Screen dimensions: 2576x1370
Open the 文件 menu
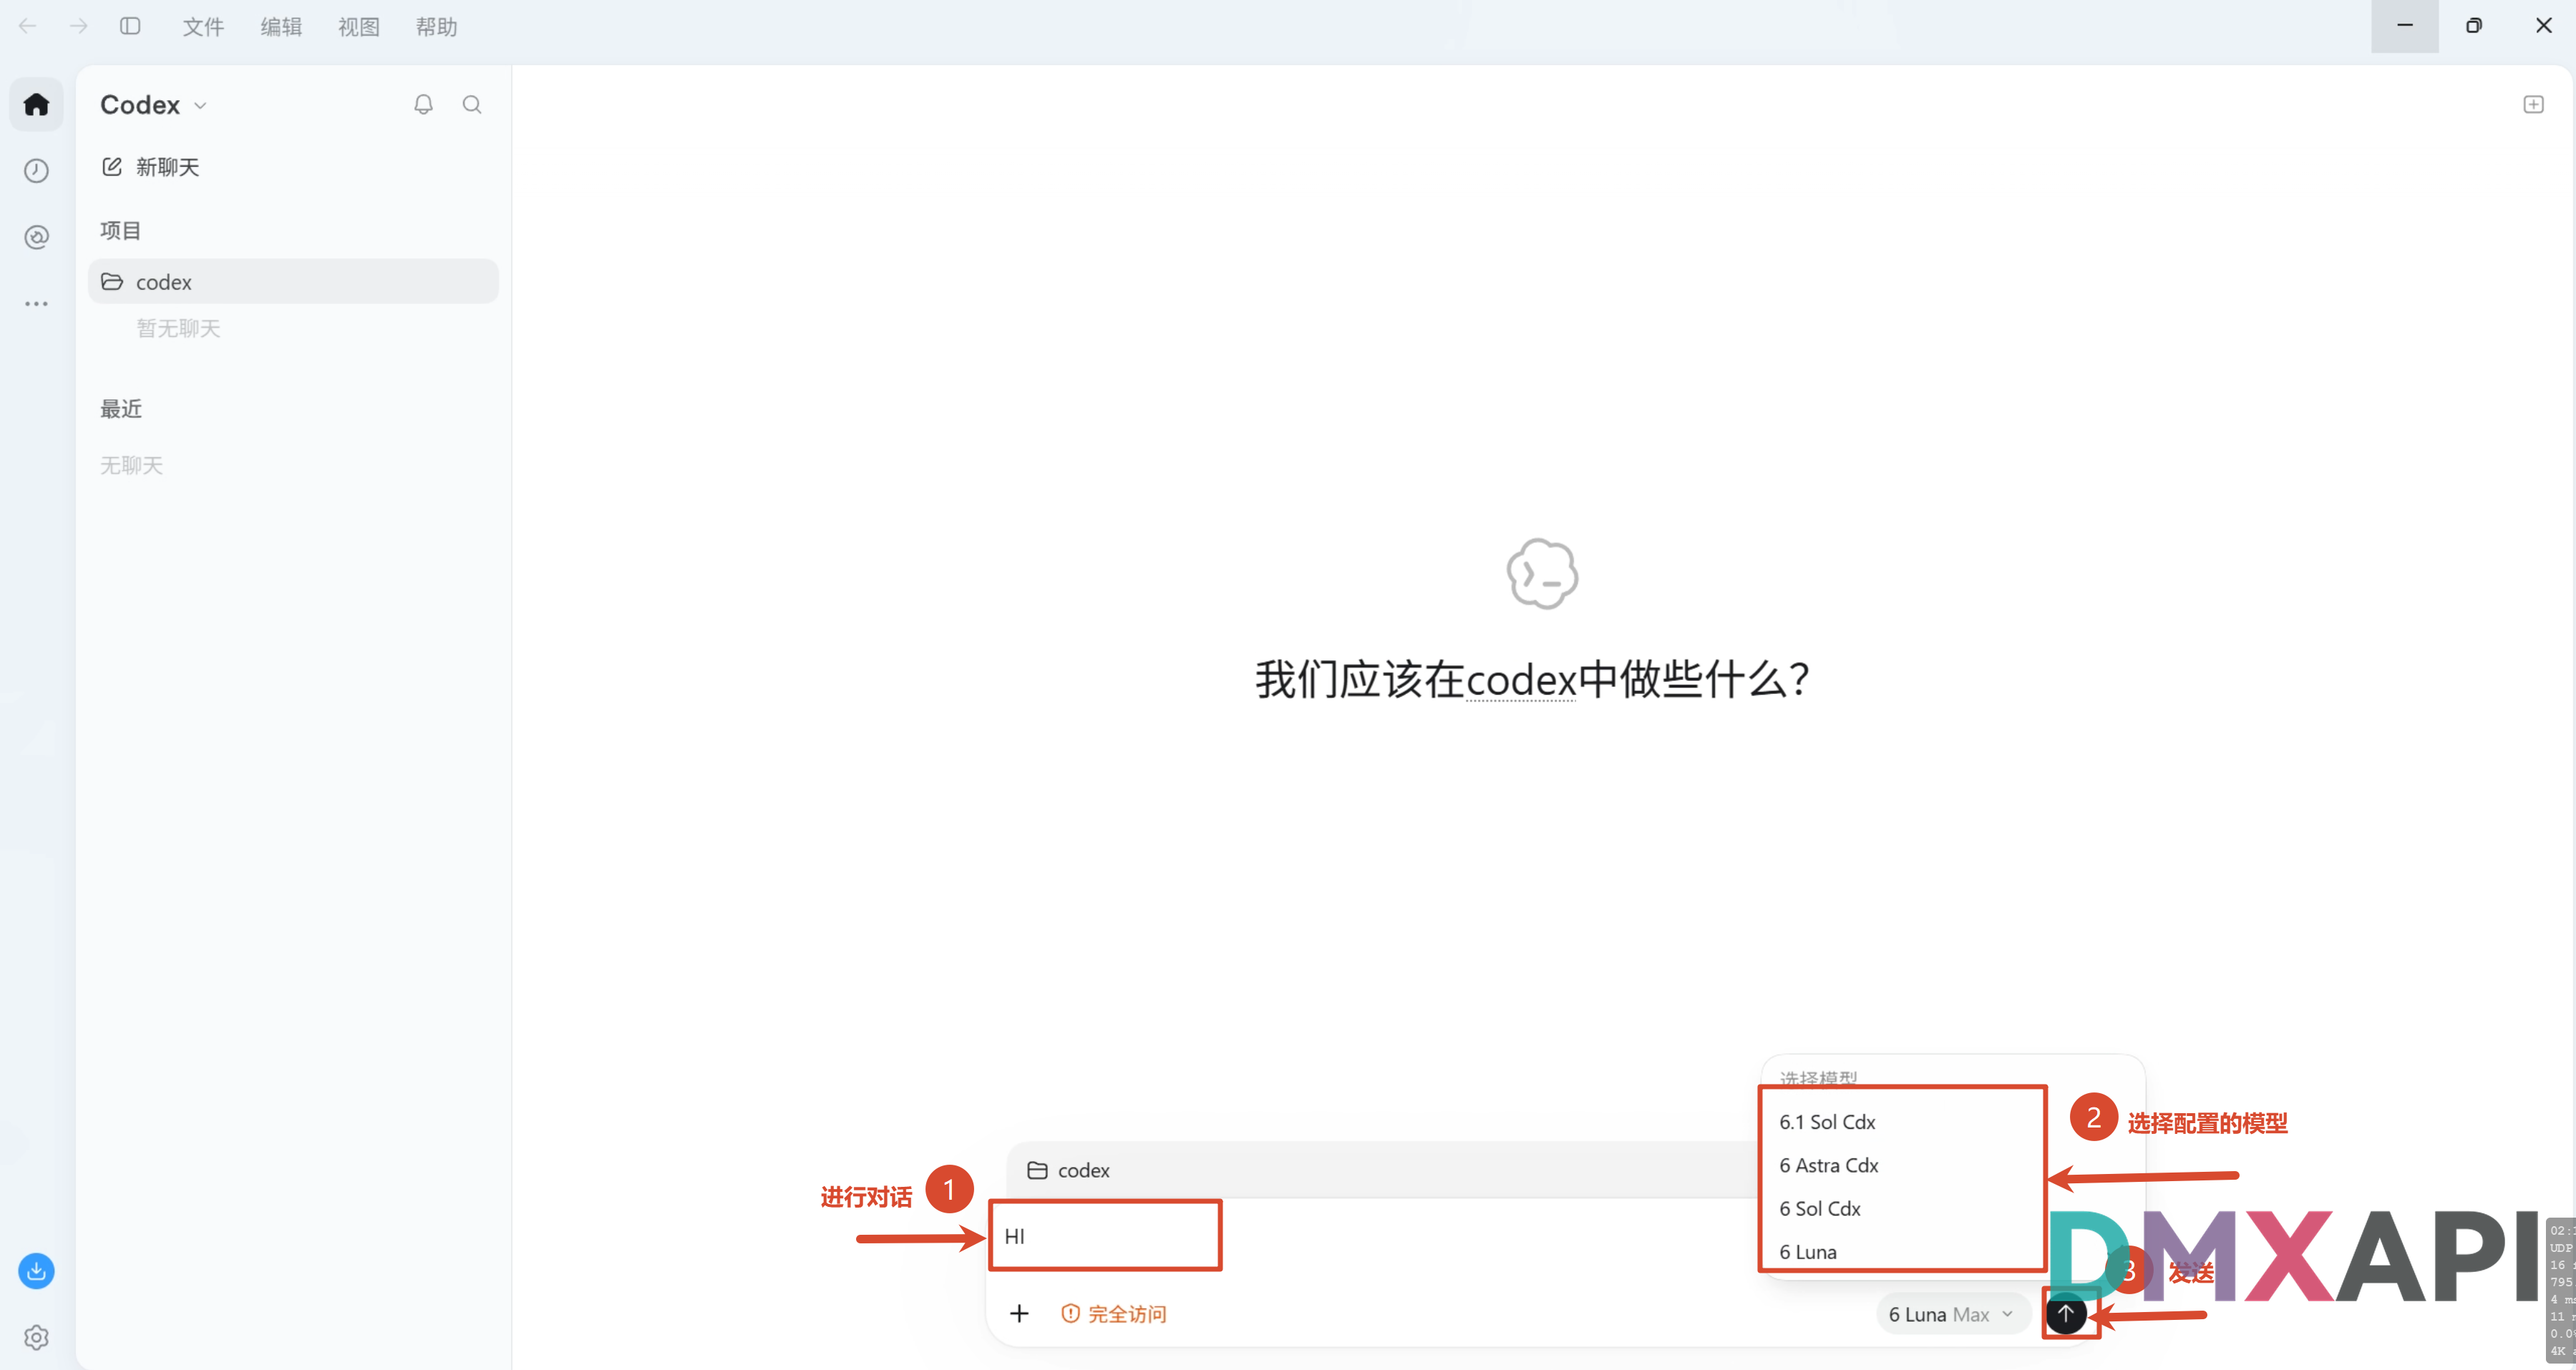(x=203, y=27)
